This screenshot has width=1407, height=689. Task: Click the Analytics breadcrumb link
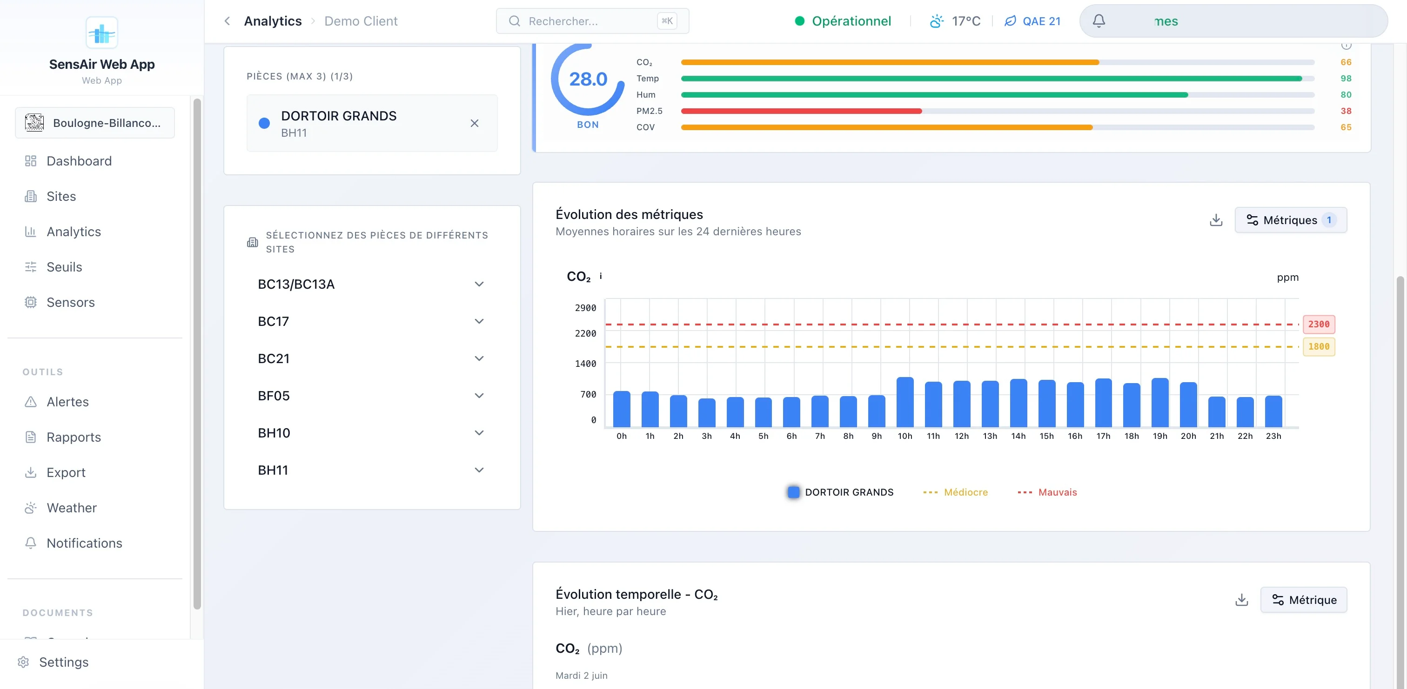(x=273, y=21)
